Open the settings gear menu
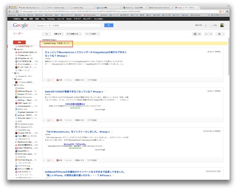 pos(220,34)
